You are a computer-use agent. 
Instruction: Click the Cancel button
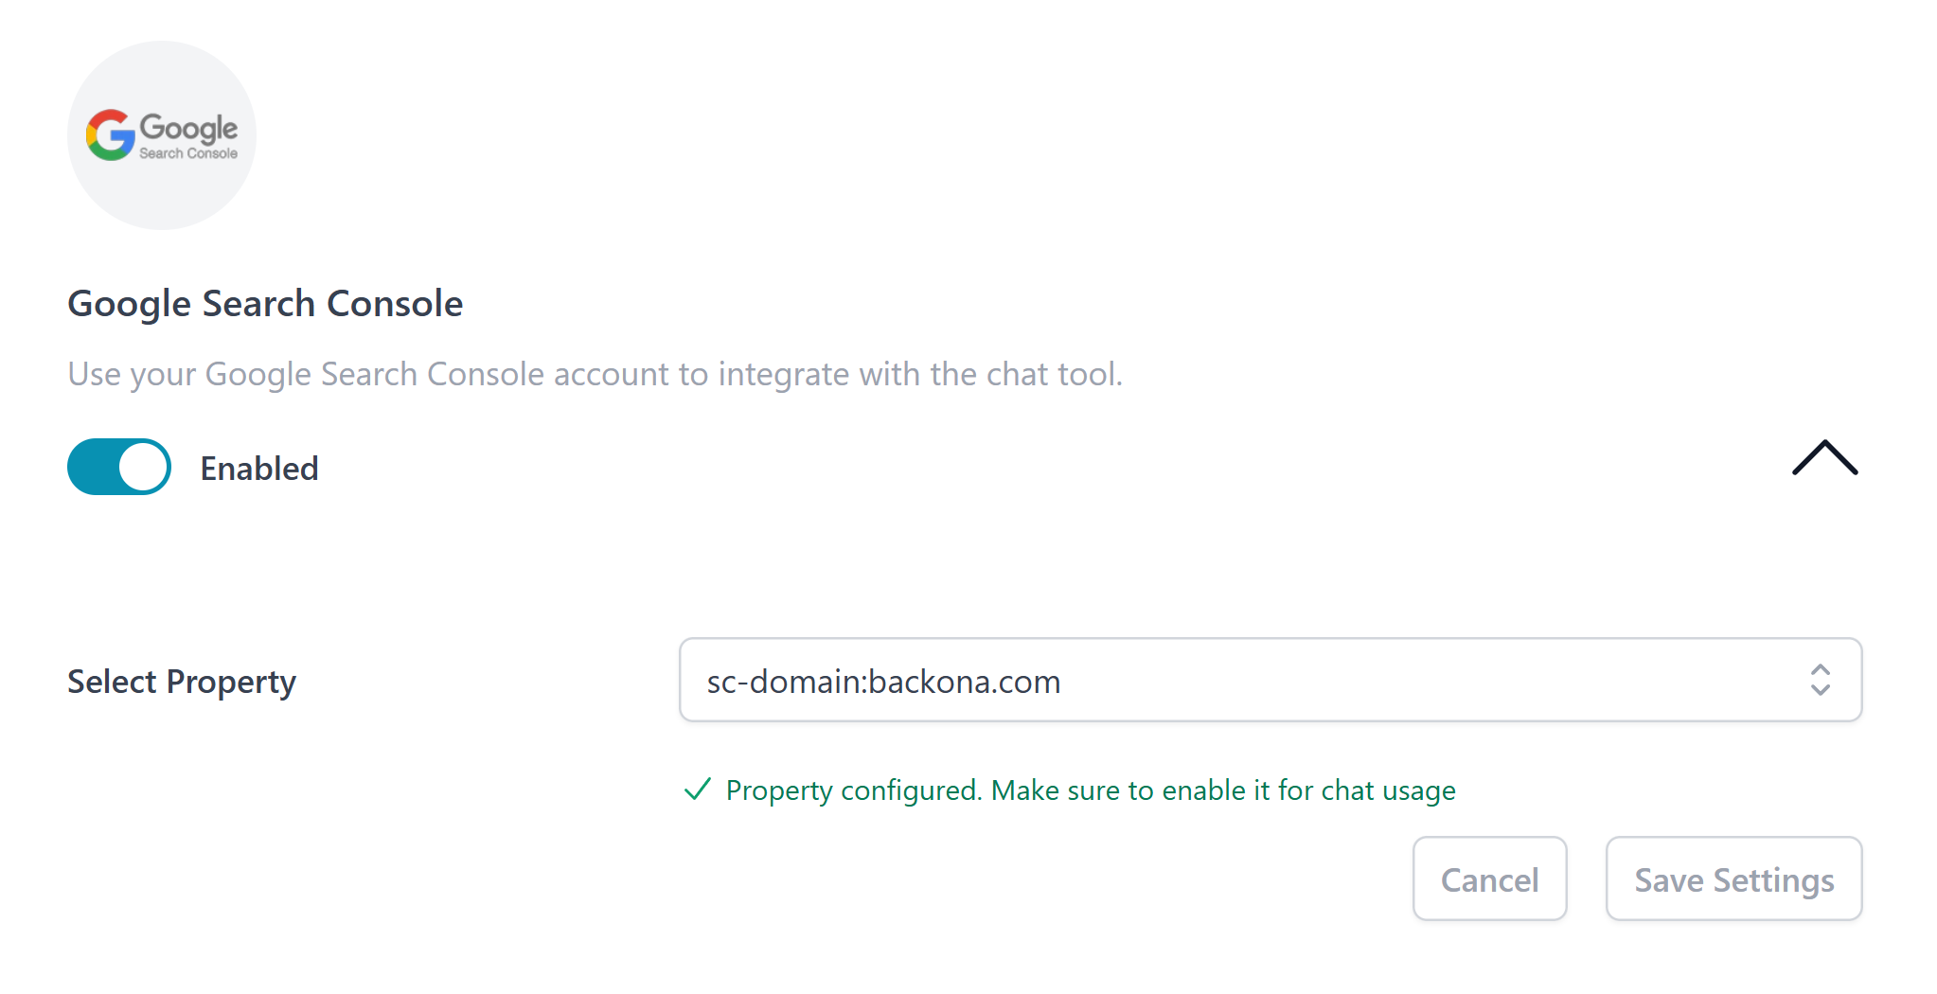1490,879
